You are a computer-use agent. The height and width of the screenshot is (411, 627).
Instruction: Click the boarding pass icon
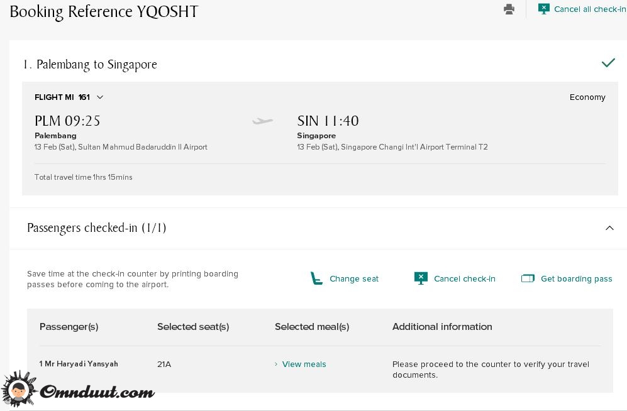(528, 278)
